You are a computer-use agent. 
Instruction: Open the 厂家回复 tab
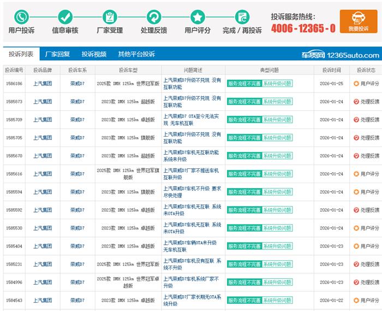coord(57,54)
